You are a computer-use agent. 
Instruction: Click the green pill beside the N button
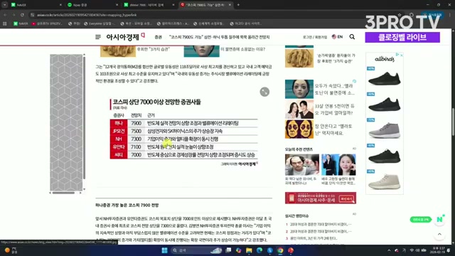[421, 220]
